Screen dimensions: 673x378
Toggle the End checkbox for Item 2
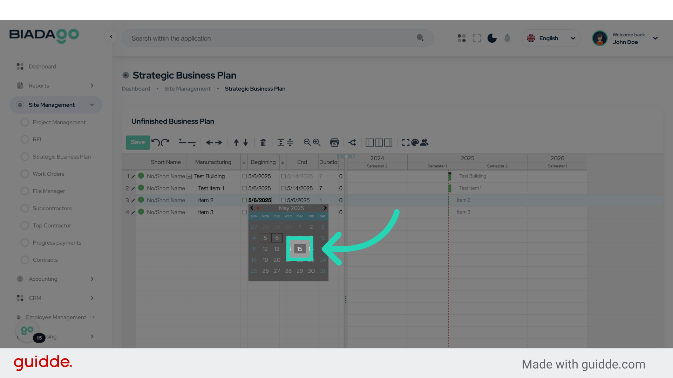coord(283,200)
